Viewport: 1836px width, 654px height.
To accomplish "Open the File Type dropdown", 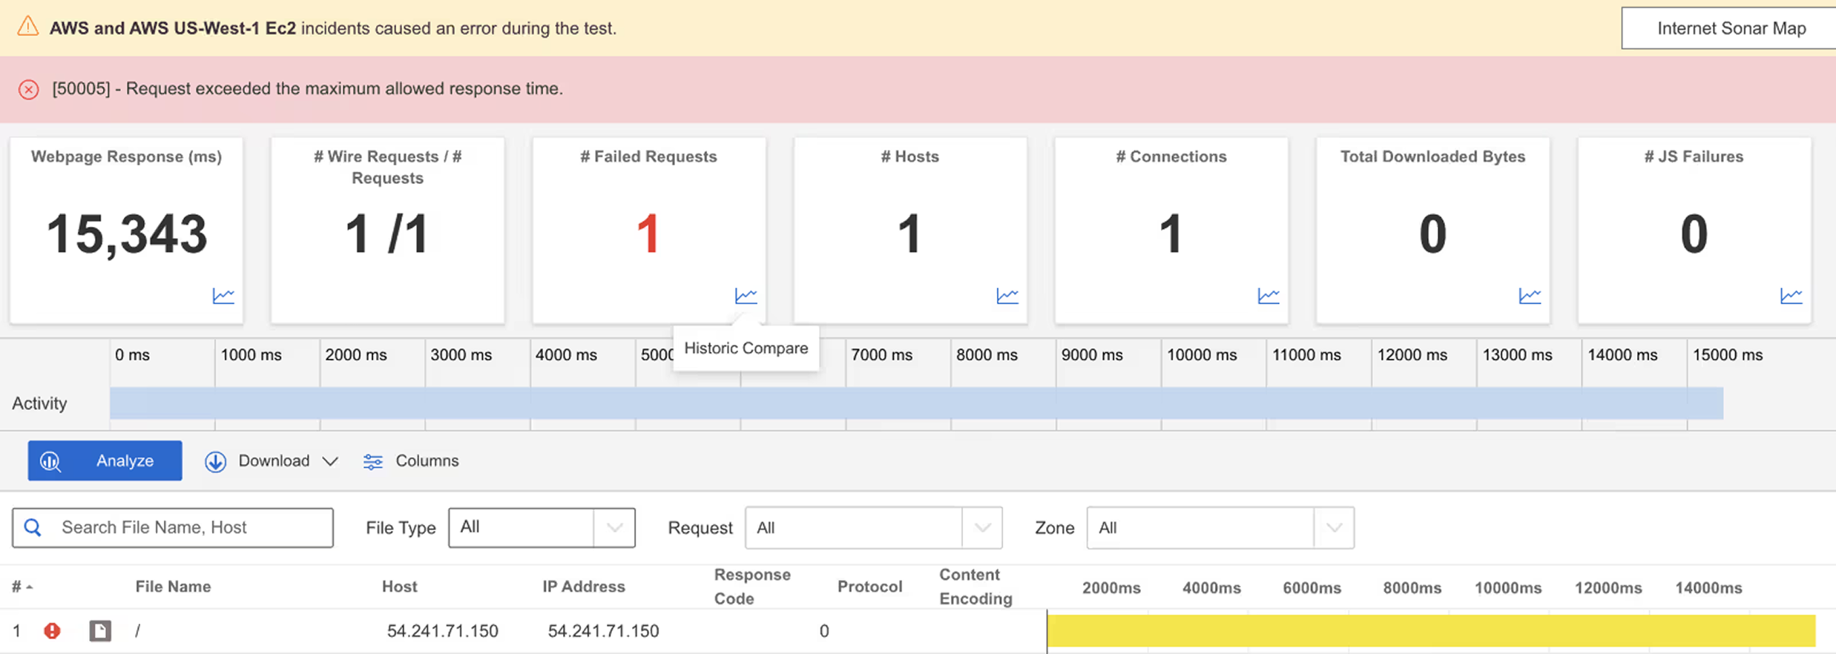I will [542, 528].
